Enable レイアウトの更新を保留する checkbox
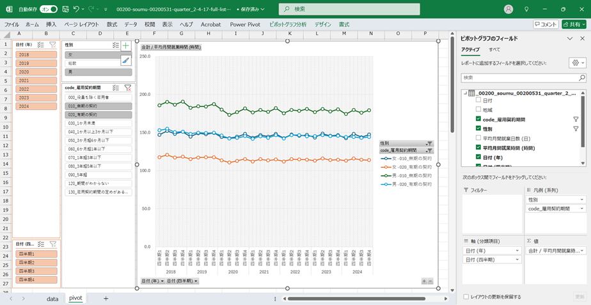The image size is (591, 305). [x=466, y=297]
